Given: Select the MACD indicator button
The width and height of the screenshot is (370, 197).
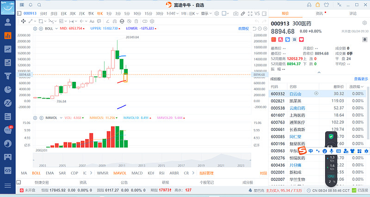Looking at the screenshot, I should [137, 173].
